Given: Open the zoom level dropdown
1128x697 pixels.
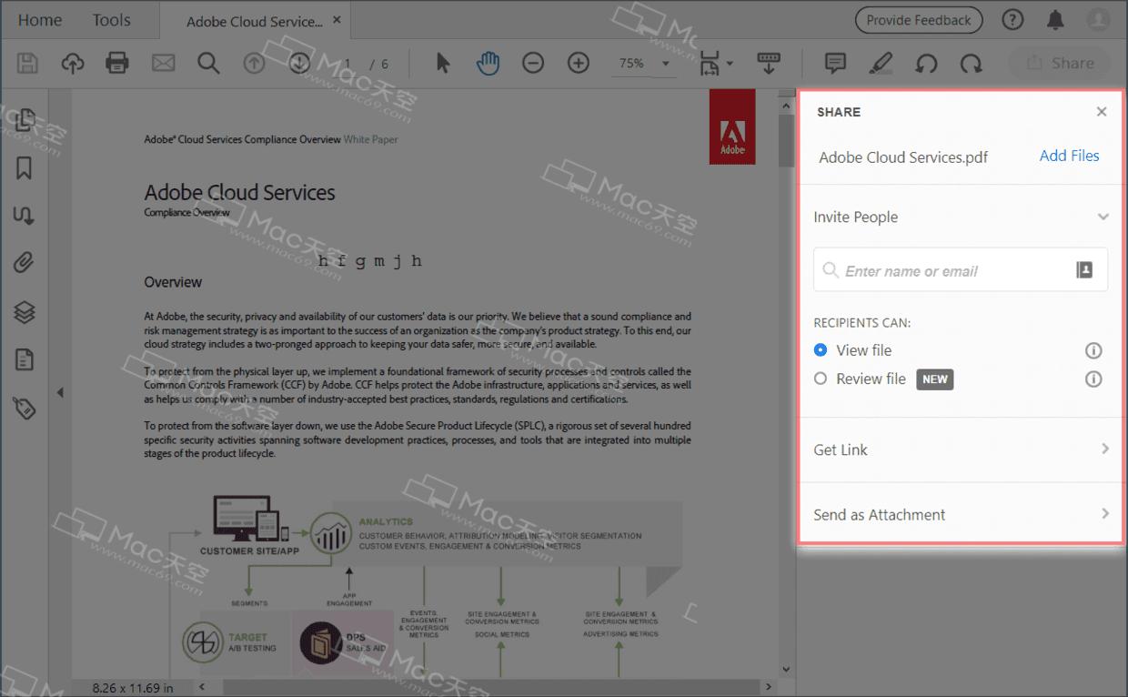Looking at the screenshot, I should tap(665, 64).
